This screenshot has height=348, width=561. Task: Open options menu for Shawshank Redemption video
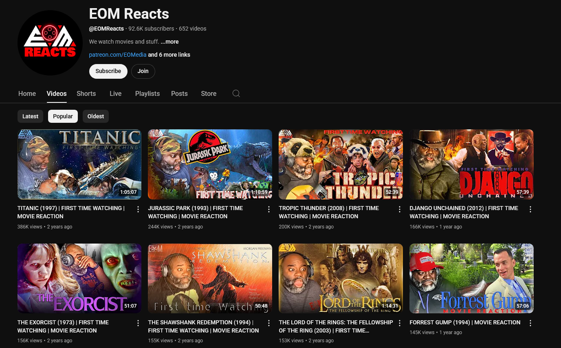(269, 323)
